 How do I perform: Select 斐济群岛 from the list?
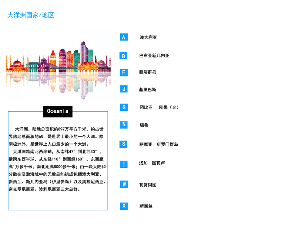(148, 72)
